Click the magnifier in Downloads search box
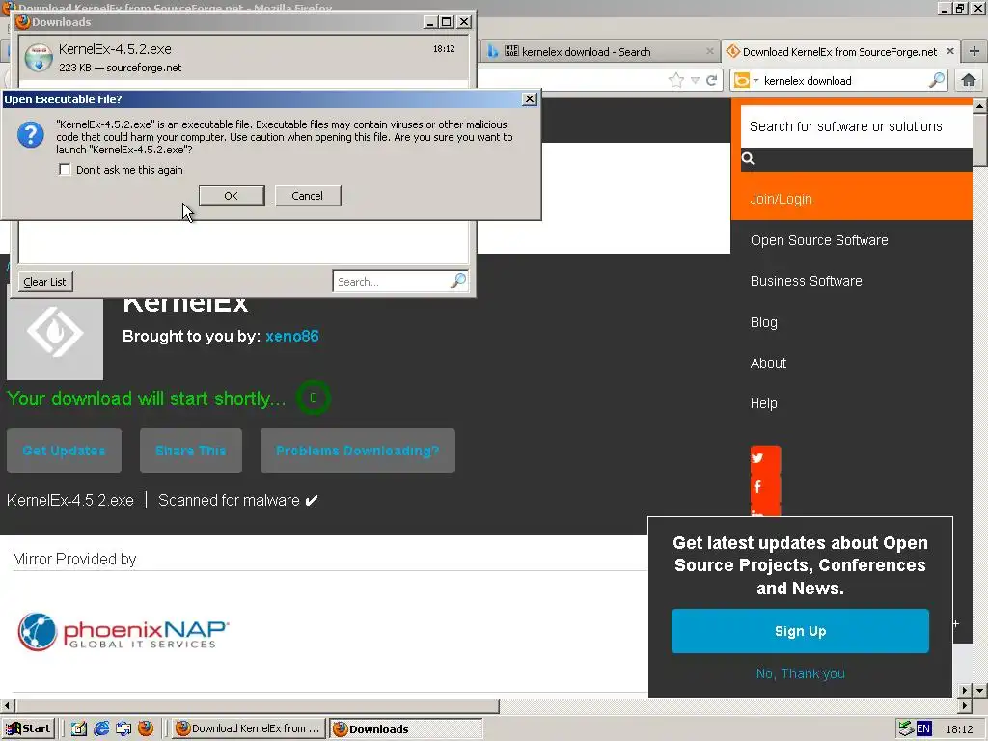Viewport: 988px width, 741px height. pos(458,281)
